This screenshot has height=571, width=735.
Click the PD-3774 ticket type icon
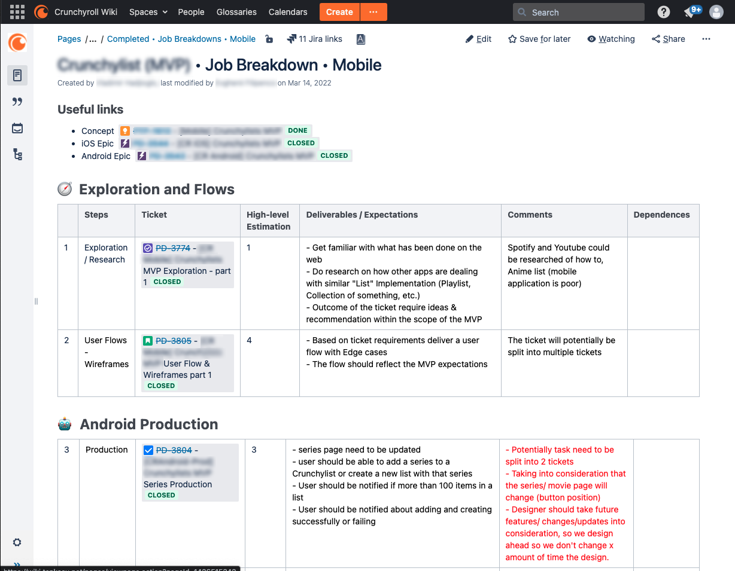tap(148, 248)
